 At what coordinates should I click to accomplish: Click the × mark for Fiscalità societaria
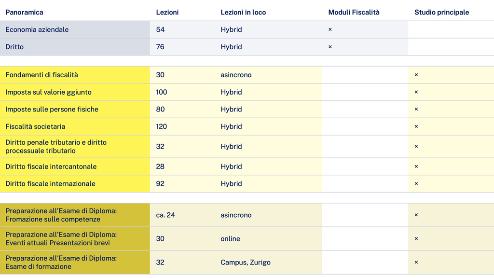point(416,126)
